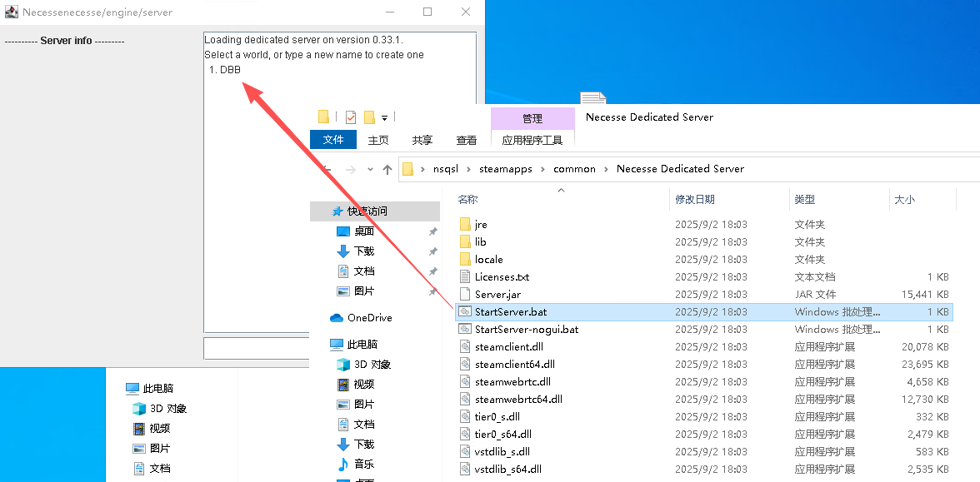This screenshot has width=980, height=482.
Task: Select the Licenses.txt file icon
Action: 465,277
